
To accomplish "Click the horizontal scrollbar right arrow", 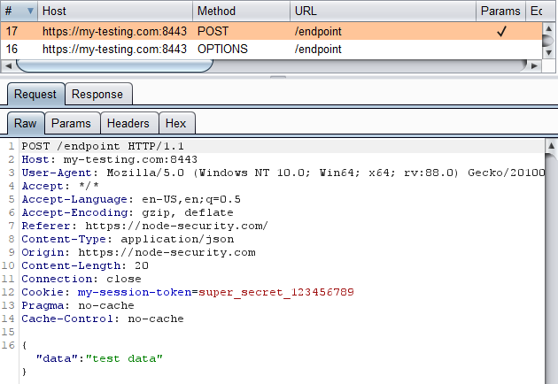I will pos(533,65).
